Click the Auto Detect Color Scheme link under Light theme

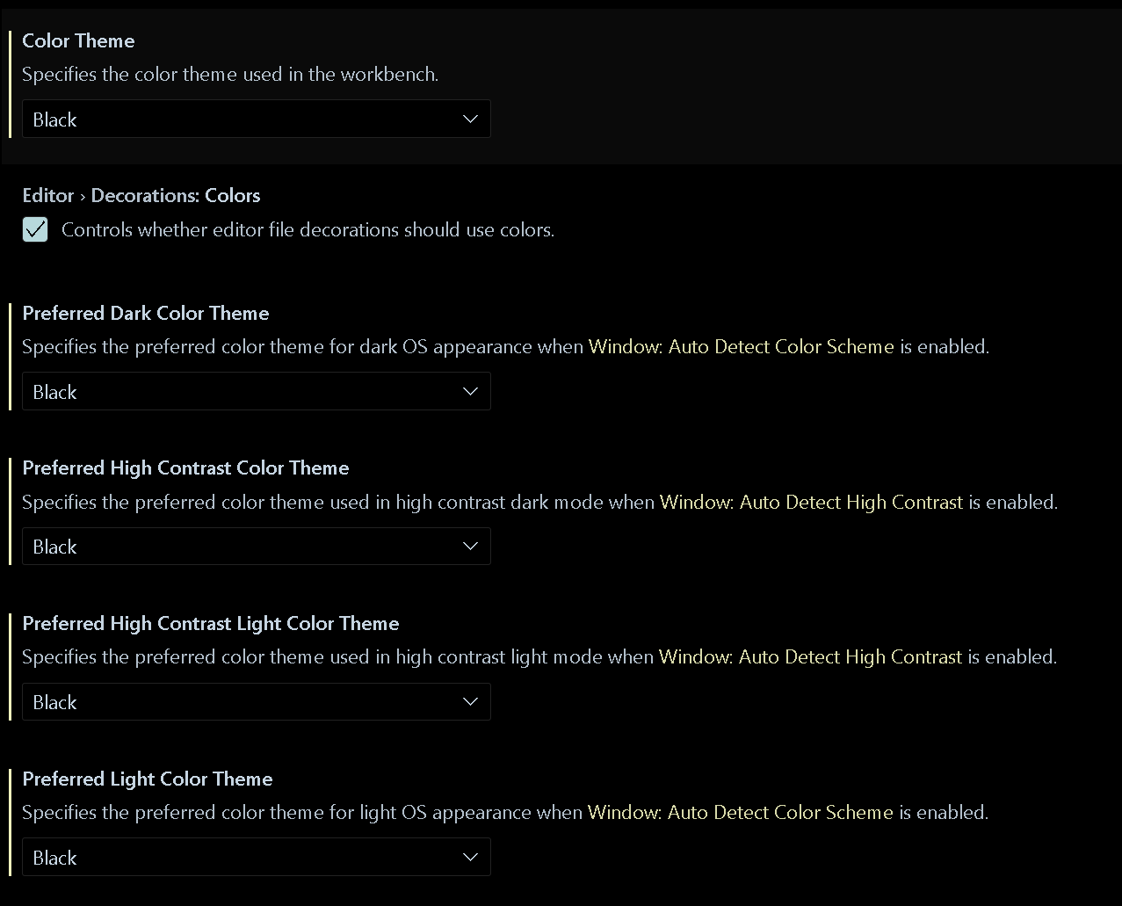740,812
